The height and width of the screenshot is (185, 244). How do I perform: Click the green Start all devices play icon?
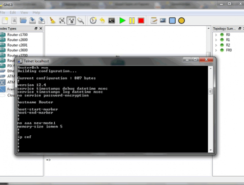pos(122,21)
